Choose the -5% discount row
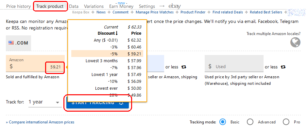Viewport: 308px width, 128px height. [x=107, y=54]
